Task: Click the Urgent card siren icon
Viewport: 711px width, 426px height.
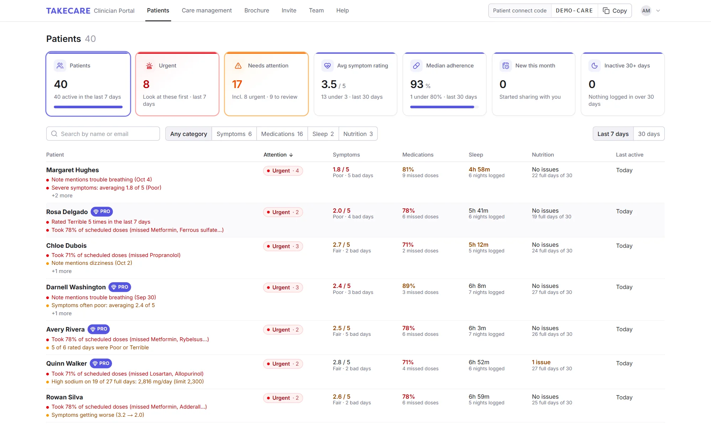Action: coord(149,66)
